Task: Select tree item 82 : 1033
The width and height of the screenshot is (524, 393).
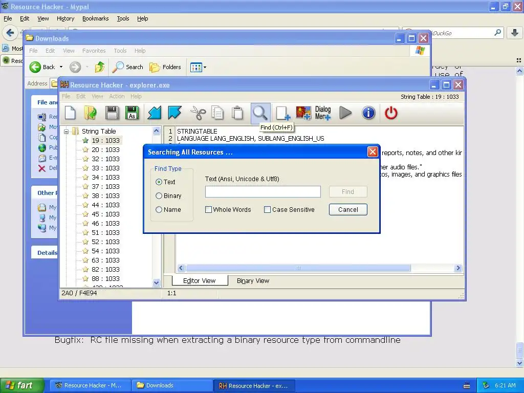Action: coord(105,269)
